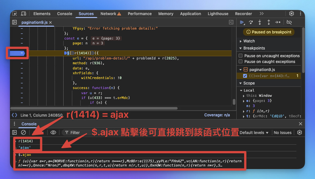Click the horizontal scrollbar of the code editor
The height and width of the screenshot is (179, 315).
pyautogui.click(x=94, y=108)
